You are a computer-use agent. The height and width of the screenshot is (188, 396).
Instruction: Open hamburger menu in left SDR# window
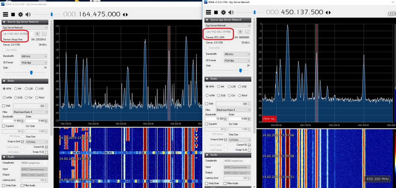(x=6, y=14)
